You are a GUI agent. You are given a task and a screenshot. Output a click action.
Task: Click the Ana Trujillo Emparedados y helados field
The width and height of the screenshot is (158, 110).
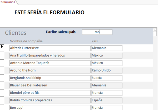(x=50, y=56)
